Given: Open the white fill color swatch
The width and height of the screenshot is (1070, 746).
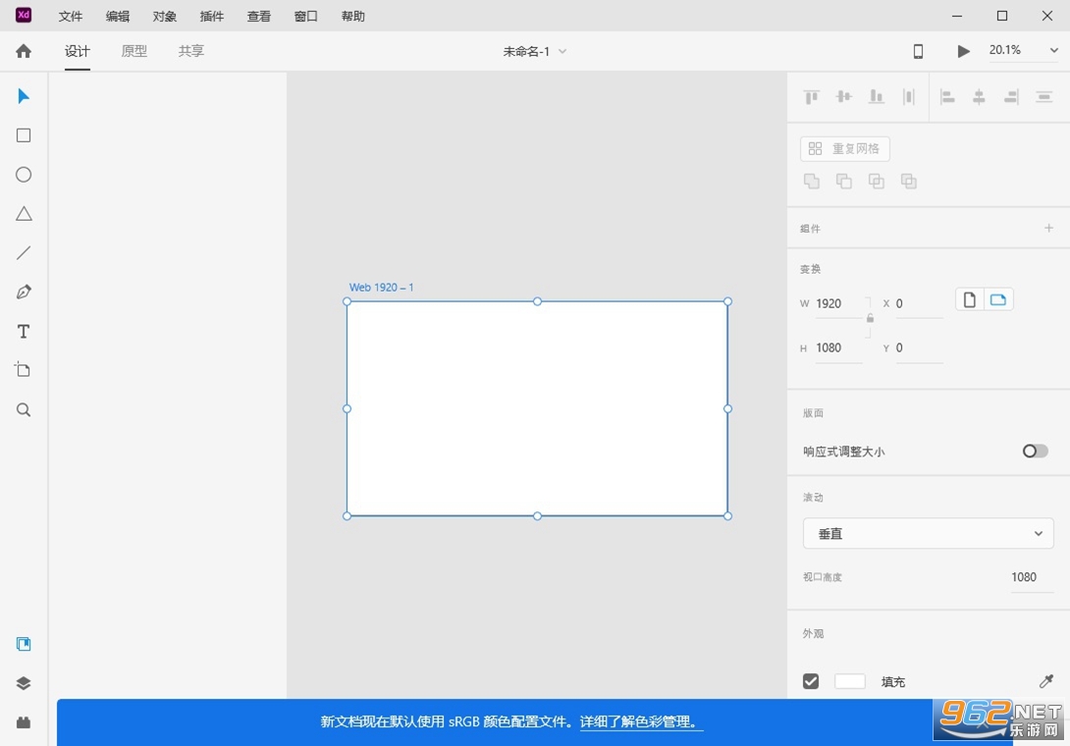Looking at the screenshot, I should pos(849,681).
